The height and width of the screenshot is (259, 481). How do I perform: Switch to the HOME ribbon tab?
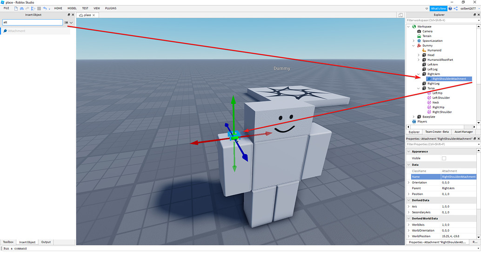point(58,8)
